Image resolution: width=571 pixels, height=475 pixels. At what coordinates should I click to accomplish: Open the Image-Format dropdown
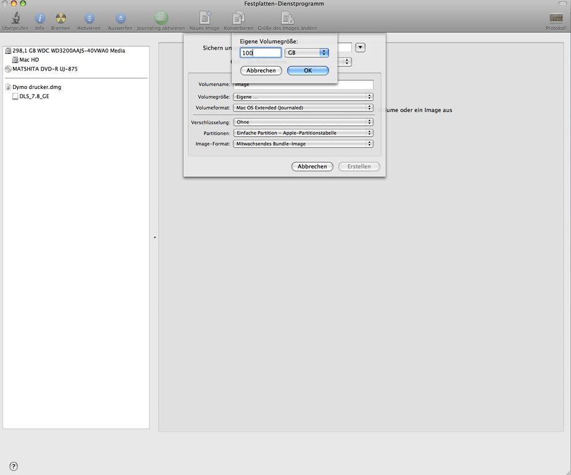point(303,143)
